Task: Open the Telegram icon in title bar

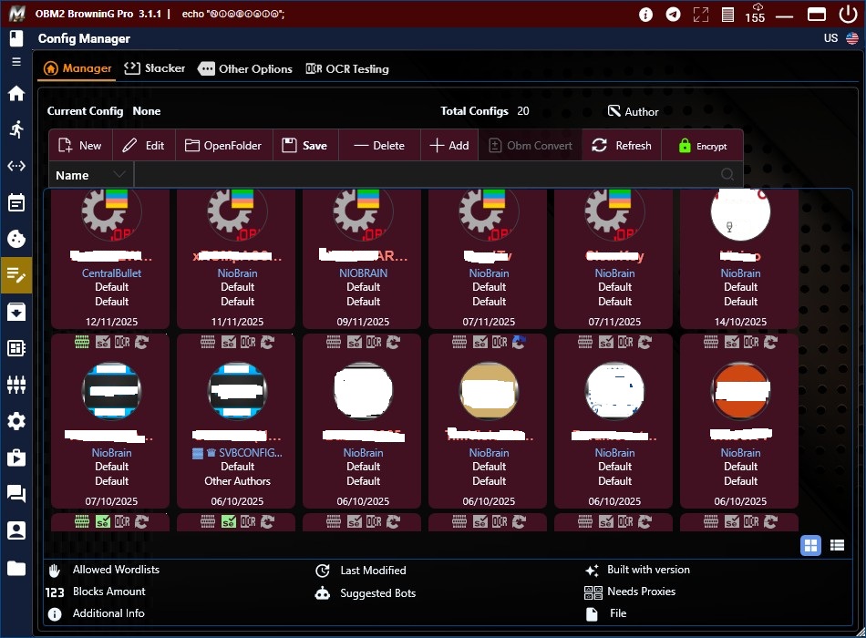Action: pos(673,15)
